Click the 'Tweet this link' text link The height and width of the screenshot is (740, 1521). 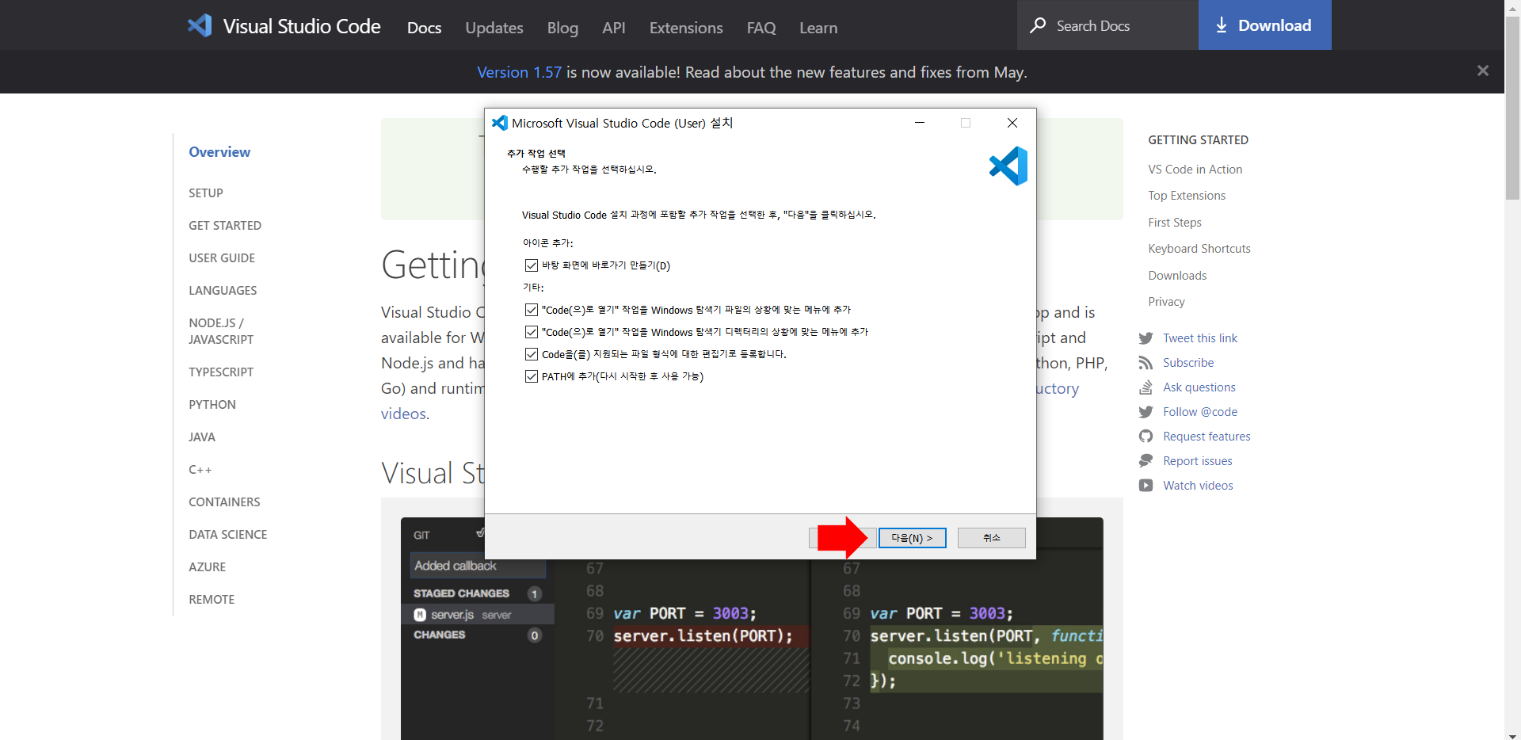pyautogui.click(x=1200, y=338)
